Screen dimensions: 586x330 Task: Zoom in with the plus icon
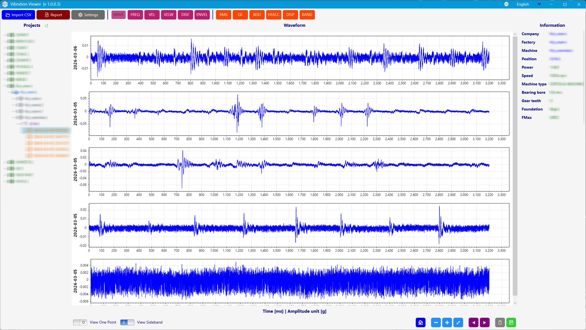pyautogui.click(x=447, y=322)
